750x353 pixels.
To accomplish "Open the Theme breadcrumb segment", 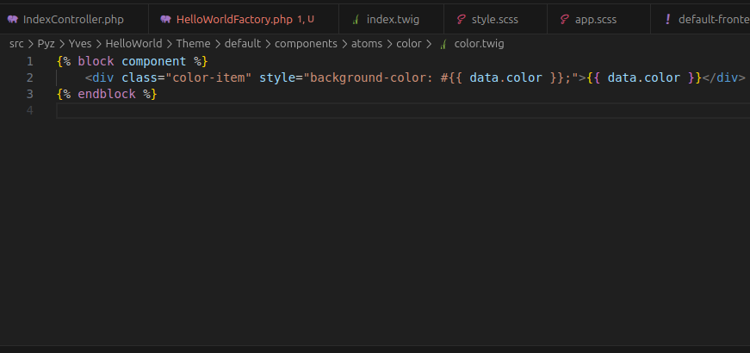I will pyautogui.click(x=193, y=44).
